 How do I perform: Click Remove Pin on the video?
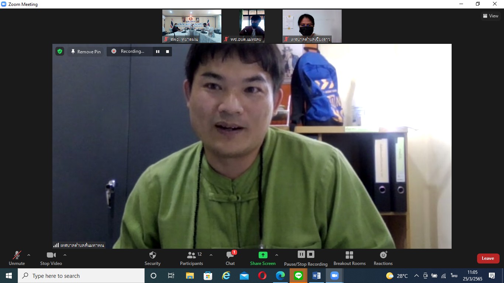pos(86,52)
